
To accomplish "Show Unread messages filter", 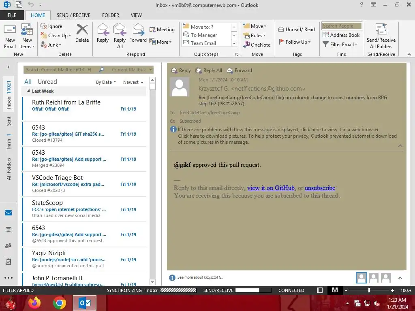I will tap(47, 82).
